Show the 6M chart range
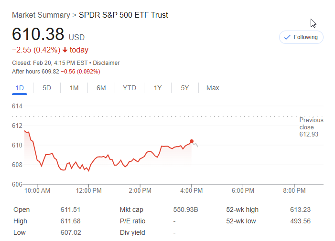335x241 pixels. coord(101,88)
